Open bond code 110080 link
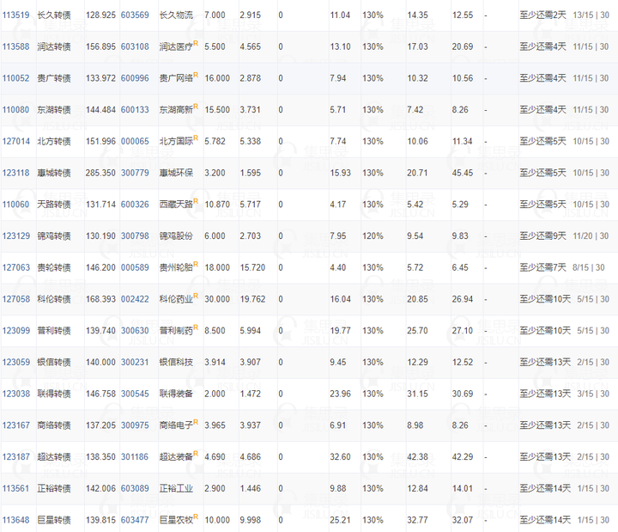 [x=15, y=110]
